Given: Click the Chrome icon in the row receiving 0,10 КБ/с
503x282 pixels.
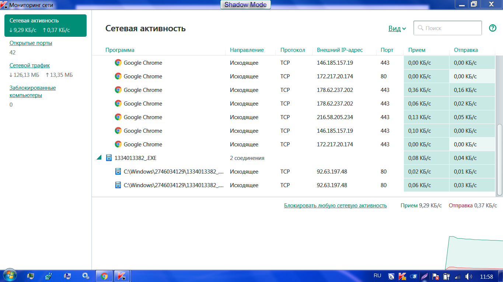Looking at the screenshot, I should pyautogui.click(x=118, y=131).
